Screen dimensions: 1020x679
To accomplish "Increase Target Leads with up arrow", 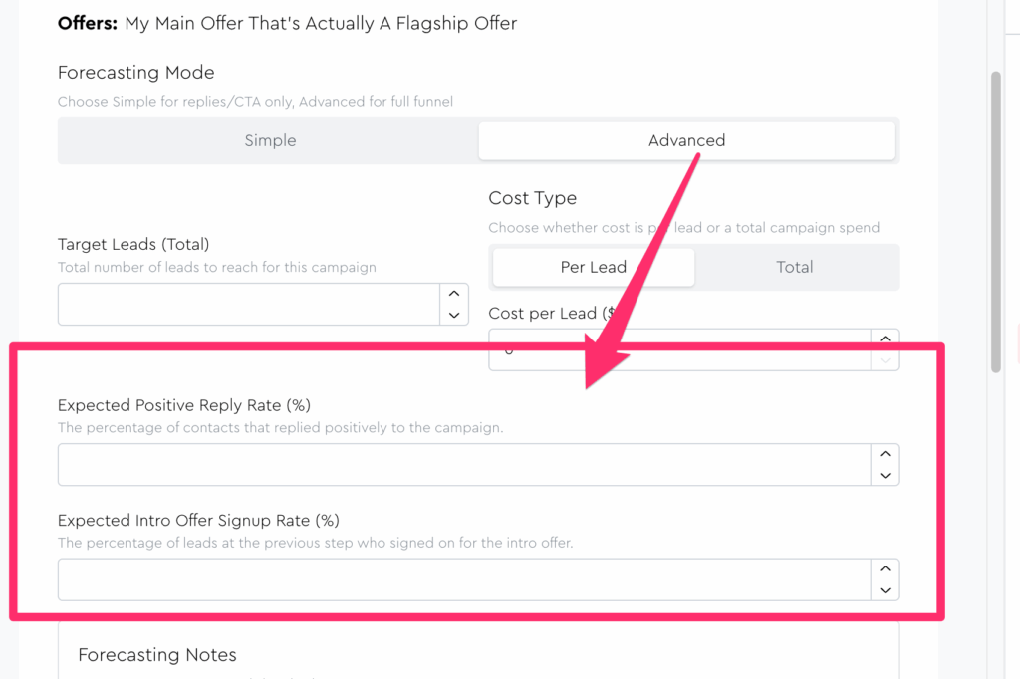I will point(454,294).
